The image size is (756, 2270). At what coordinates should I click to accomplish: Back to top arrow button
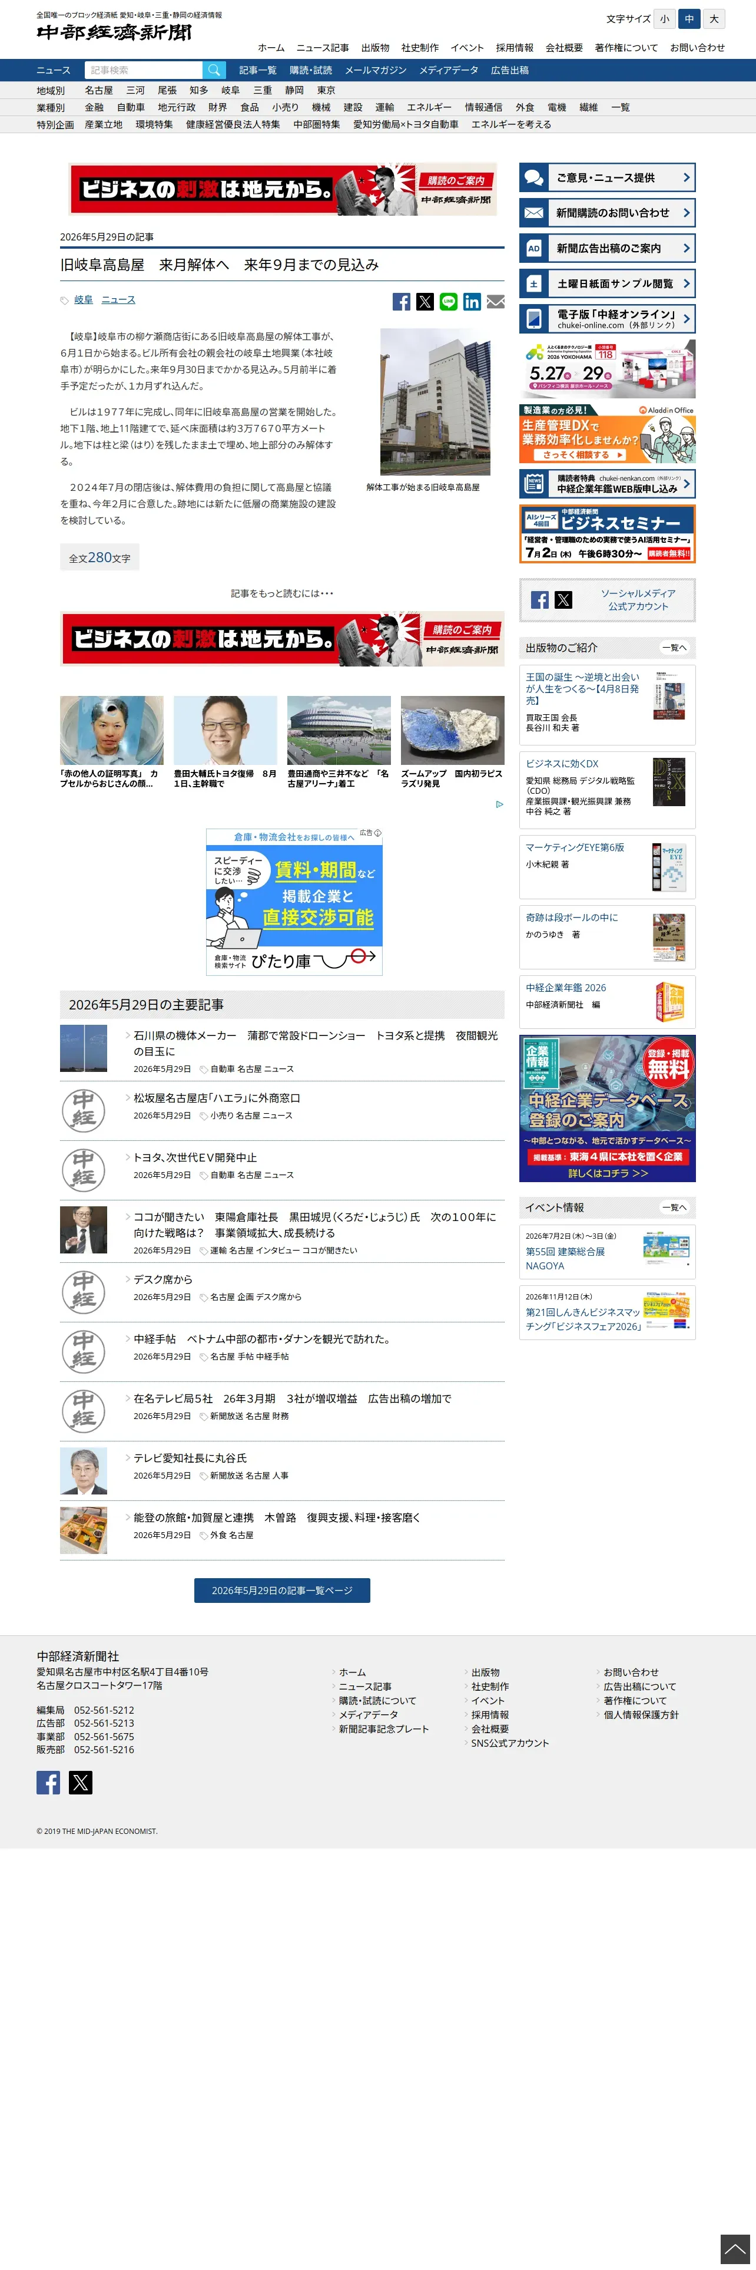735,2249
